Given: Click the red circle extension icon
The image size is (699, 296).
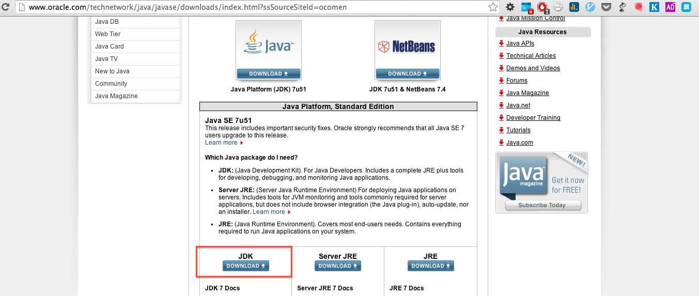Looking at the screenshot, I should (x=638, y=7).
